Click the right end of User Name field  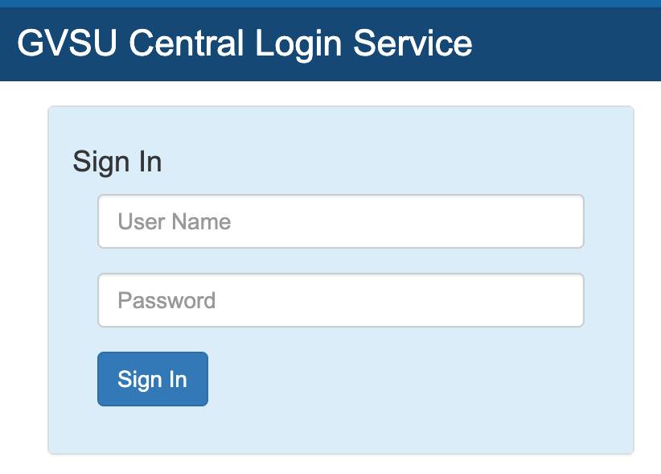click(563, 221)
